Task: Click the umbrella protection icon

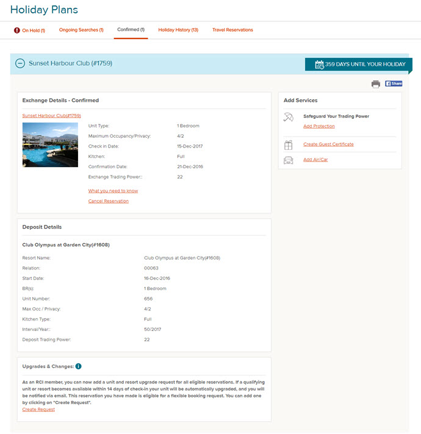Action: 289,117
